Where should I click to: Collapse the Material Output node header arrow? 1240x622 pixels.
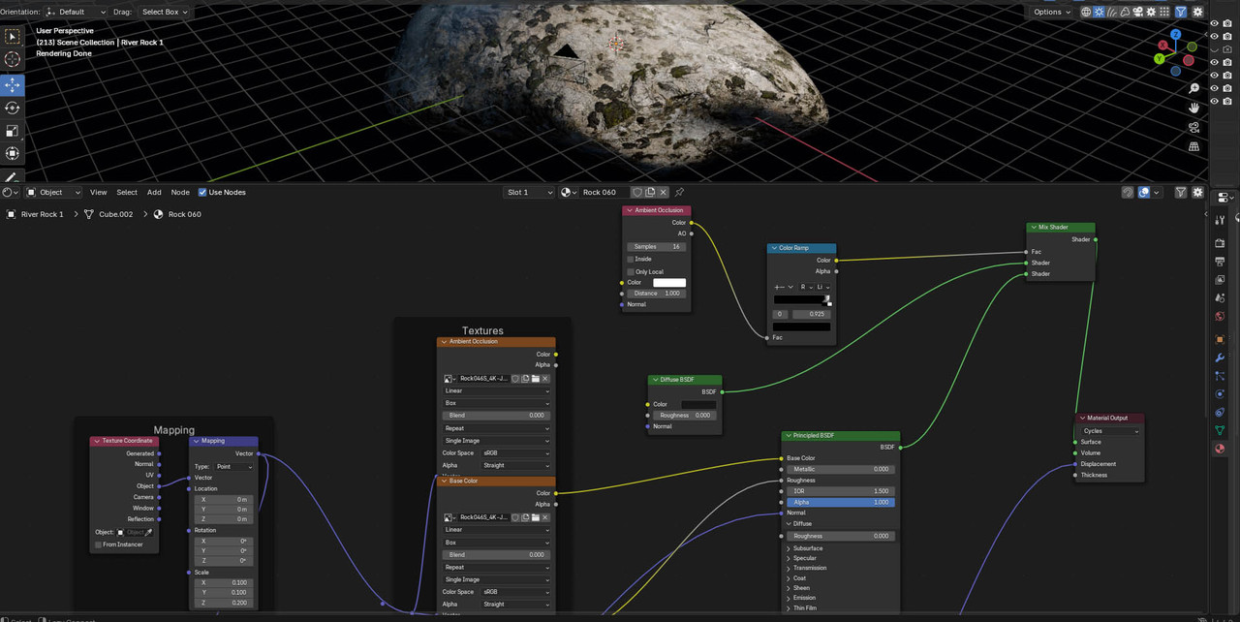click(1081, 419)
